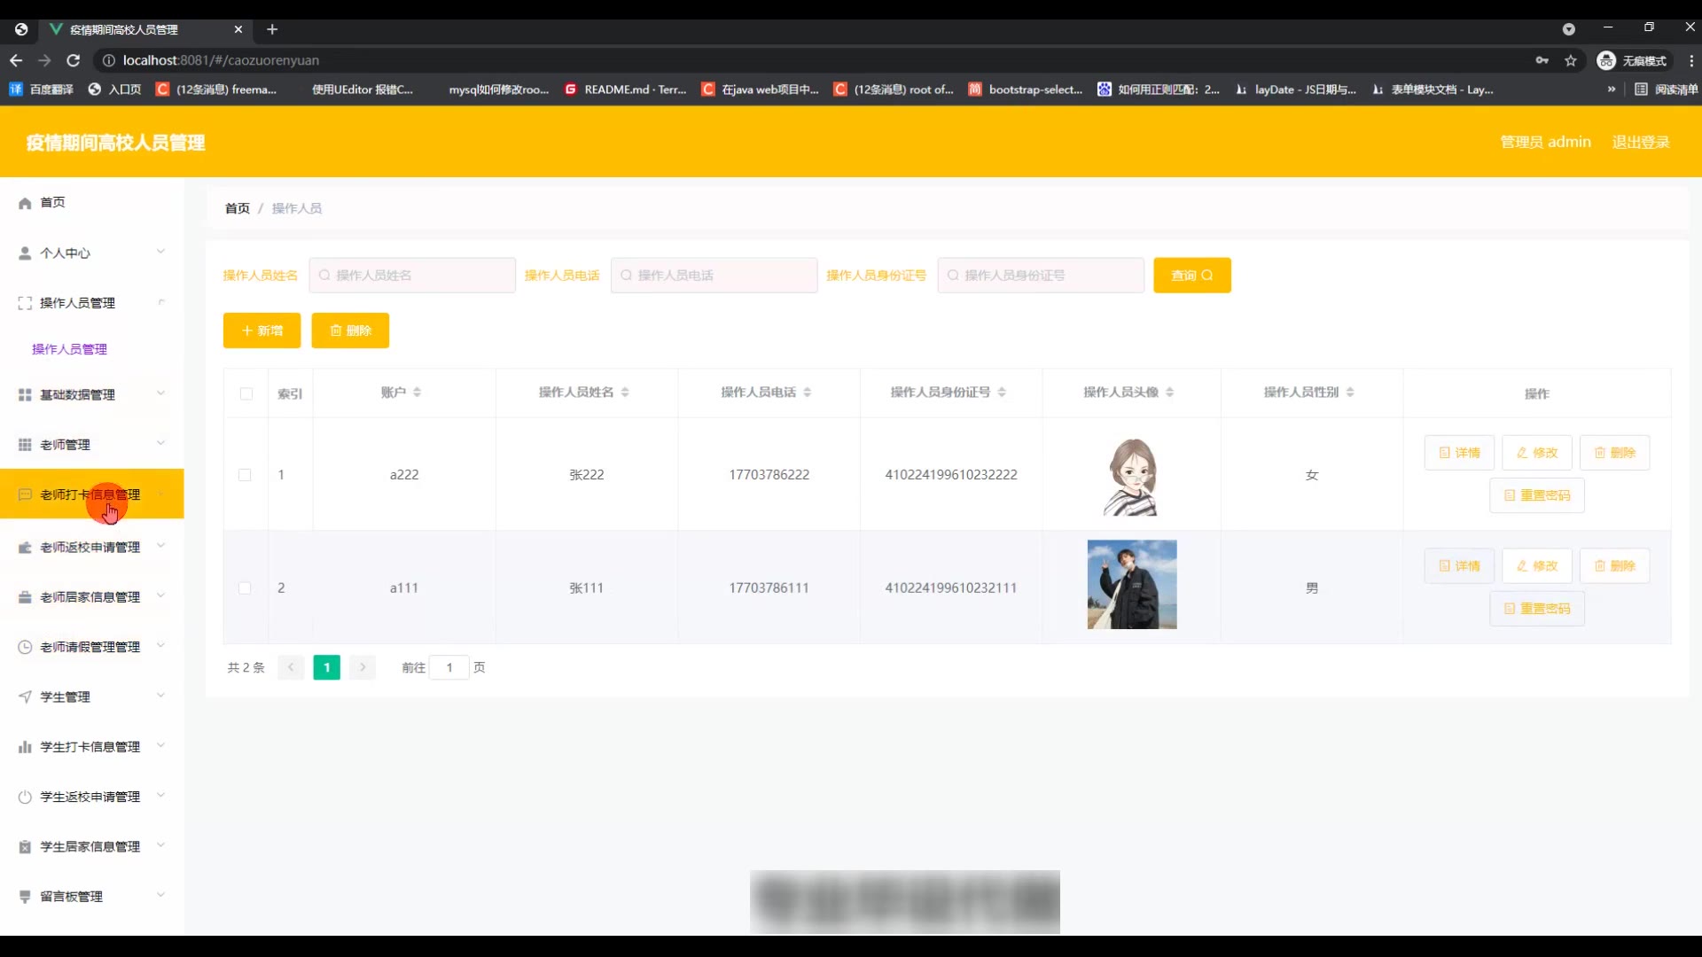This screenshot has height=957, width=1702.
Task: Focus the 操作人员姓名 search field
Action: [413, 276]
